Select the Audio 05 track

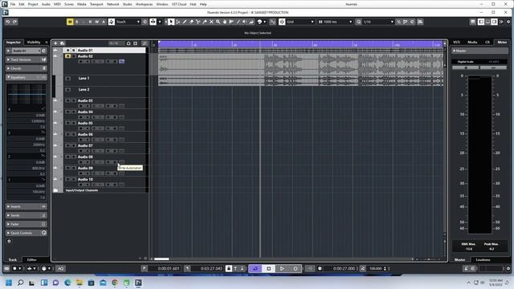[x=85, y=123]
